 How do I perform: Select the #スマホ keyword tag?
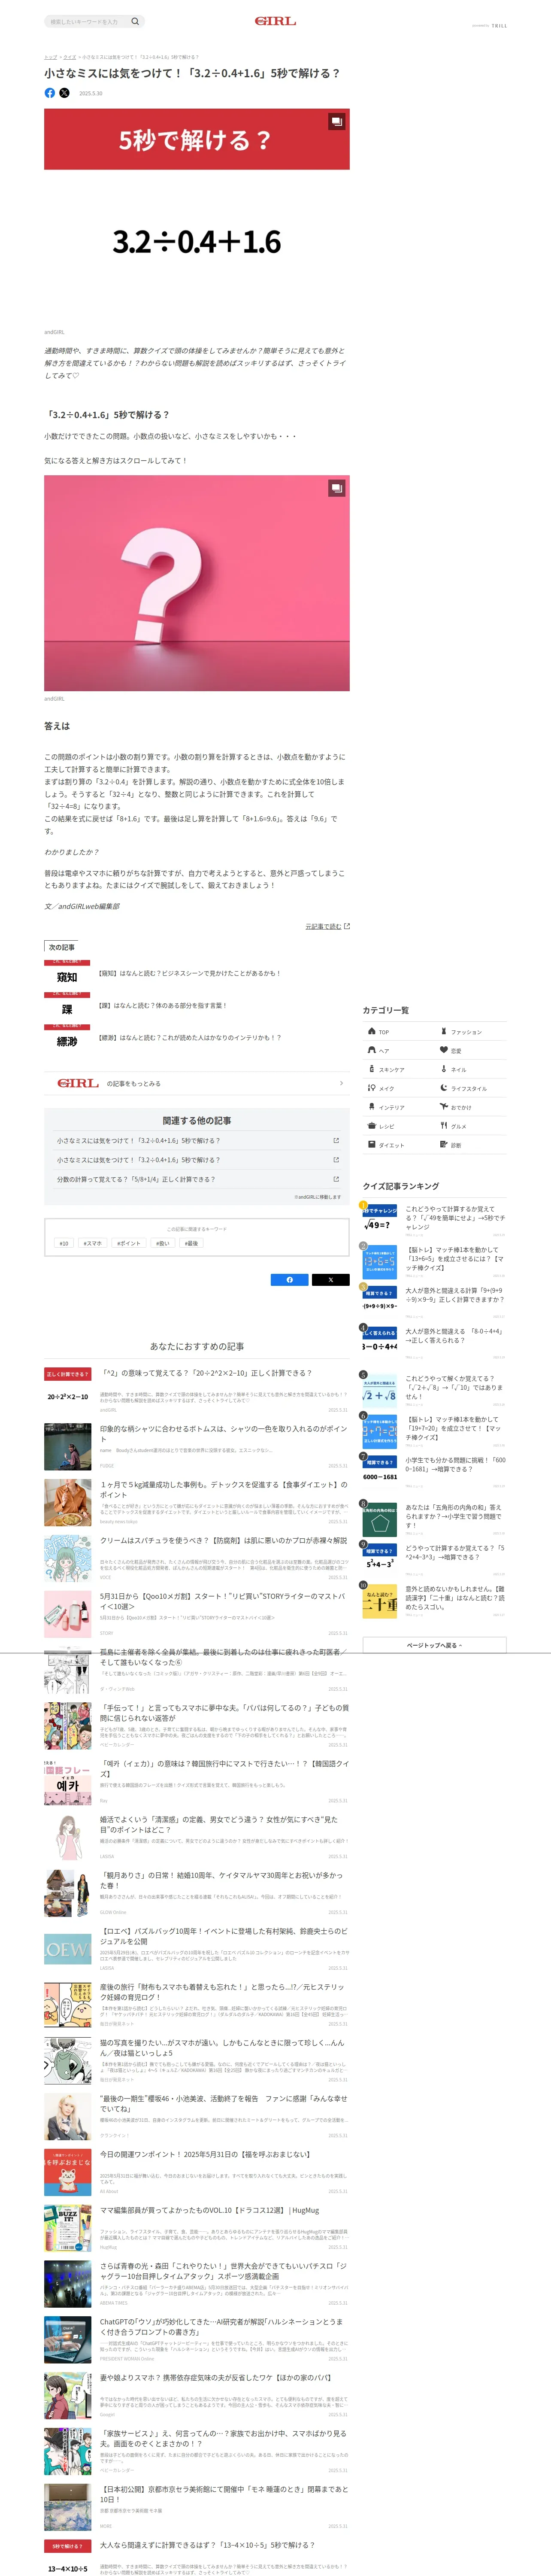tap(93, 1243)
